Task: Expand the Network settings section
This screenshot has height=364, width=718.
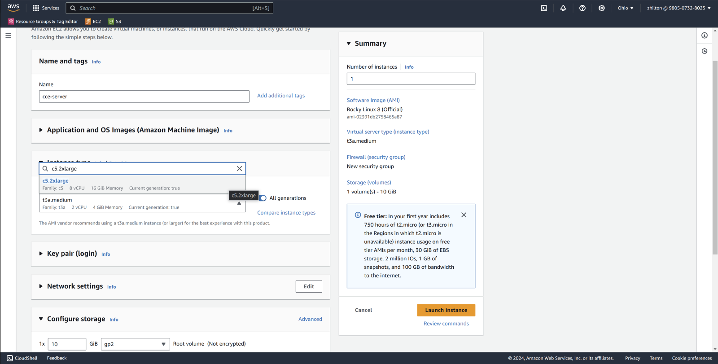Action: pyautogui.click(x=41, y=286)
